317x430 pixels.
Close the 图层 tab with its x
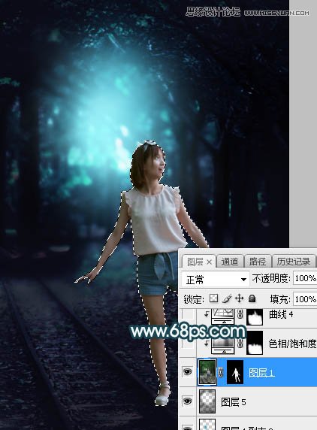tap(210, 262)
